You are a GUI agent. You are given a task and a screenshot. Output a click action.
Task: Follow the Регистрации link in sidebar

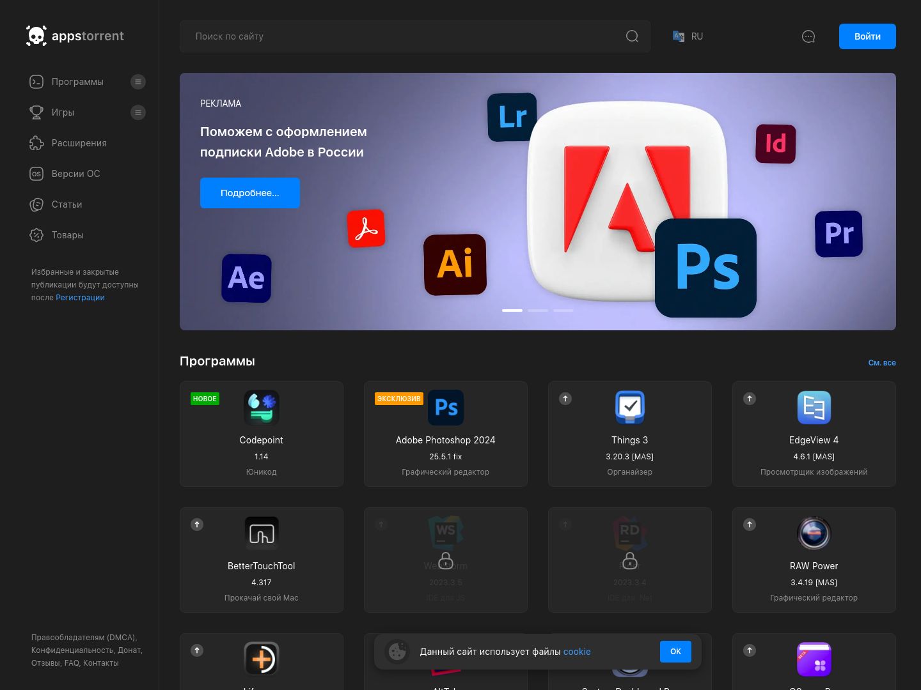(80, 298)
